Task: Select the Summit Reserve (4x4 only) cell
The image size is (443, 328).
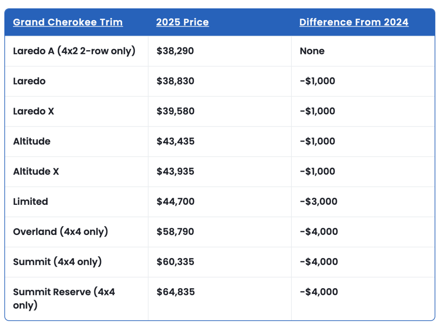Action: pyautogui.click(x=64, y=299)
